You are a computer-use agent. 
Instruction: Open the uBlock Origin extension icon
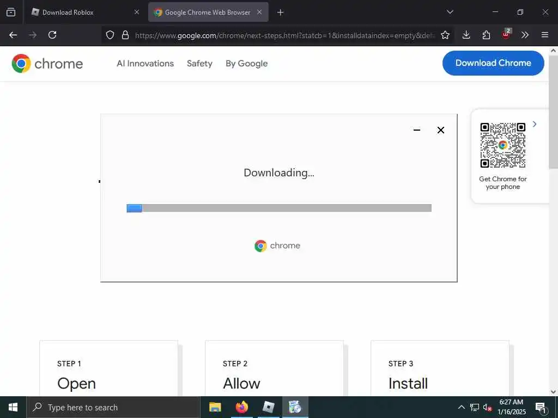506,34
